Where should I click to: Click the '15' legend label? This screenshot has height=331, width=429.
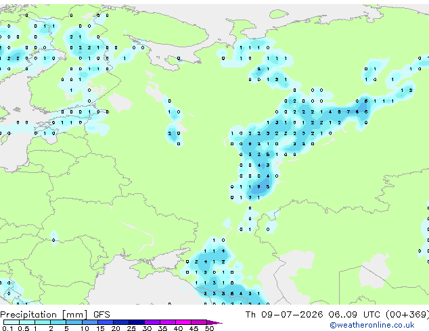100,328
